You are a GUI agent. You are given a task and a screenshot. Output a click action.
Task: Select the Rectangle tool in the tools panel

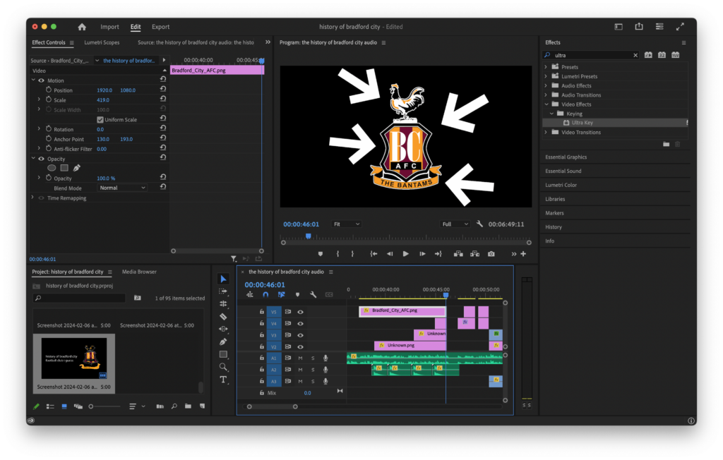pos(223,354)
